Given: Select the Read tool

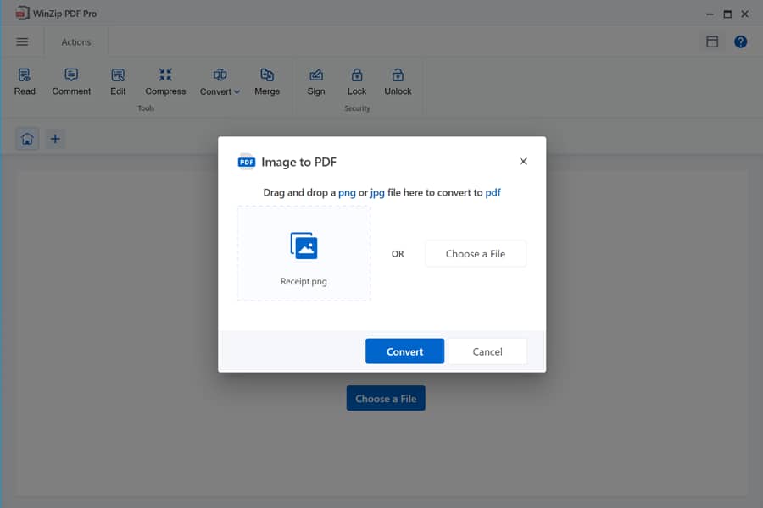Looking at the screenshot, I should [x=24, y=82].
